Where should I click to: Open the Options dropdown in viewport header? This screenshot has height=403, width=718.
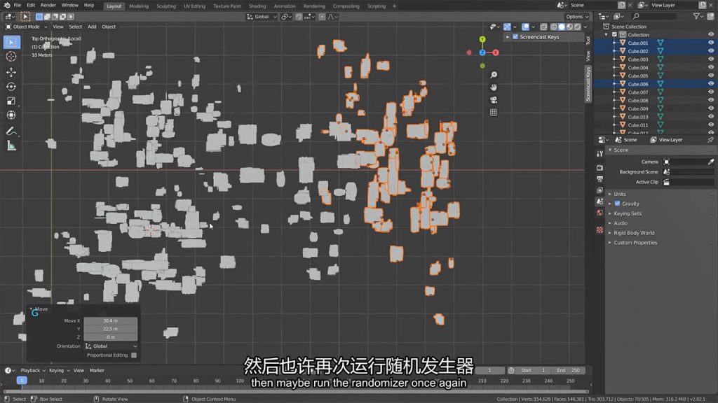click(x=577, y=17)
